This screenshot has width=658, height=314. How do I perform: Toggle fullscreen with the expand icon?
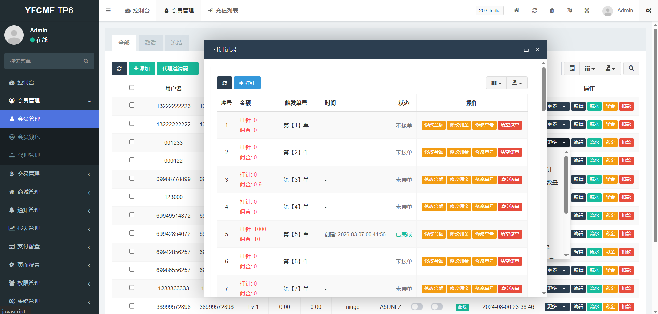click(587, 10)
